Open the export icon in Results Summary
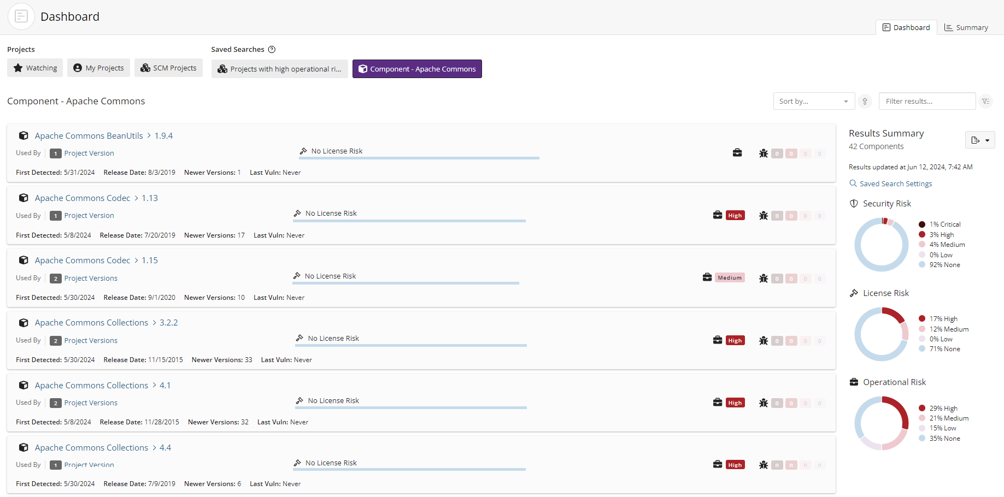Image resolution: width=1004 pixels, height=497 pixels. click(x=976, y=140)
